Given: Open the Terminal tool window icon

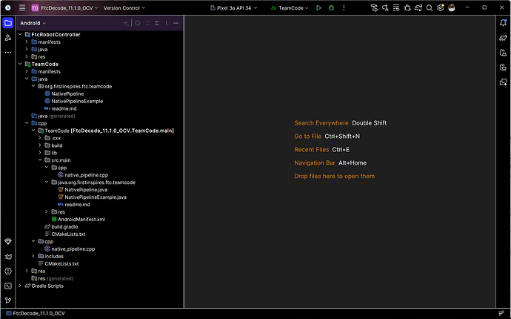Looking at the screenshot, I should tap(8, 286).
